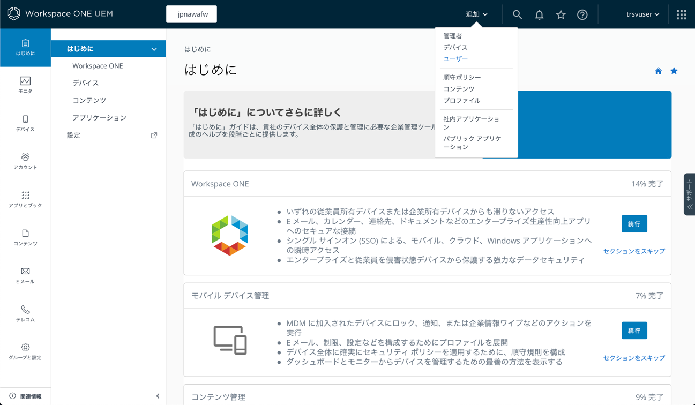Open モニタ in the left sidebar
The width and height of the screenshot is (695, 405).
(25, 85)
